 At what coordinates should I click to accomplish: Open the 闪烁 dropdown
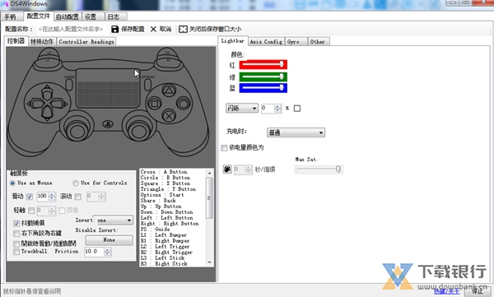tap(242, 109)
